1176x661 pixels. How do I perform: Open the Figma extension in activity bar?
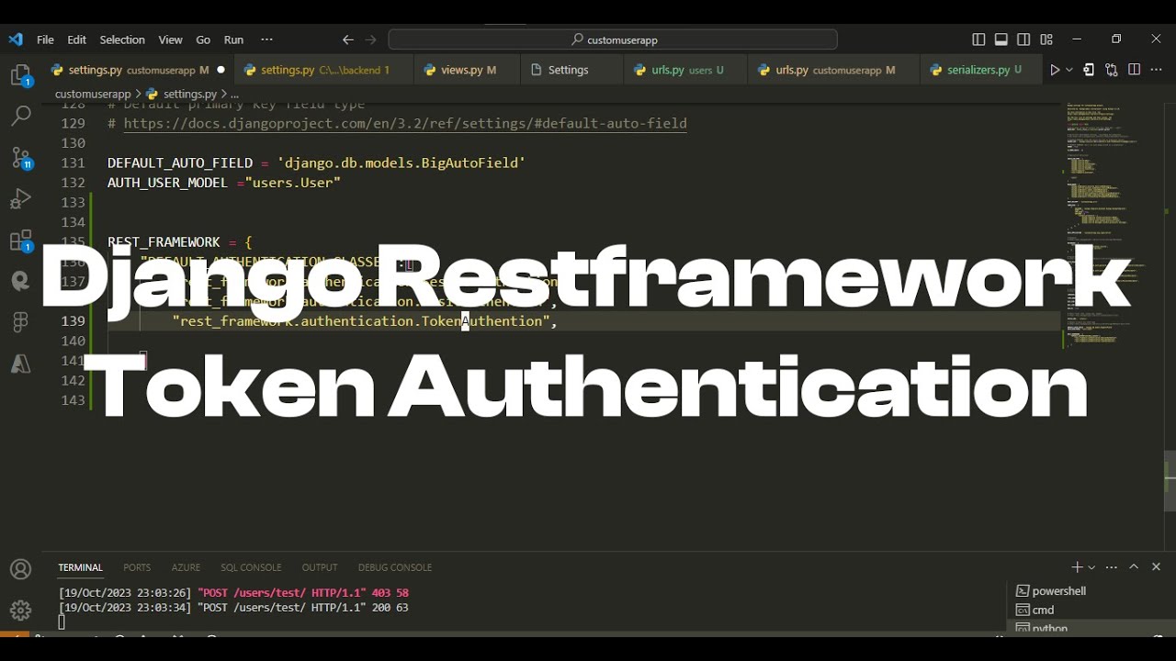tap(20, 323)
